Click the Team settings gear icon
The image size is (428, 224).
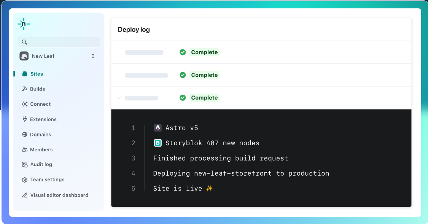coord(25,180)
